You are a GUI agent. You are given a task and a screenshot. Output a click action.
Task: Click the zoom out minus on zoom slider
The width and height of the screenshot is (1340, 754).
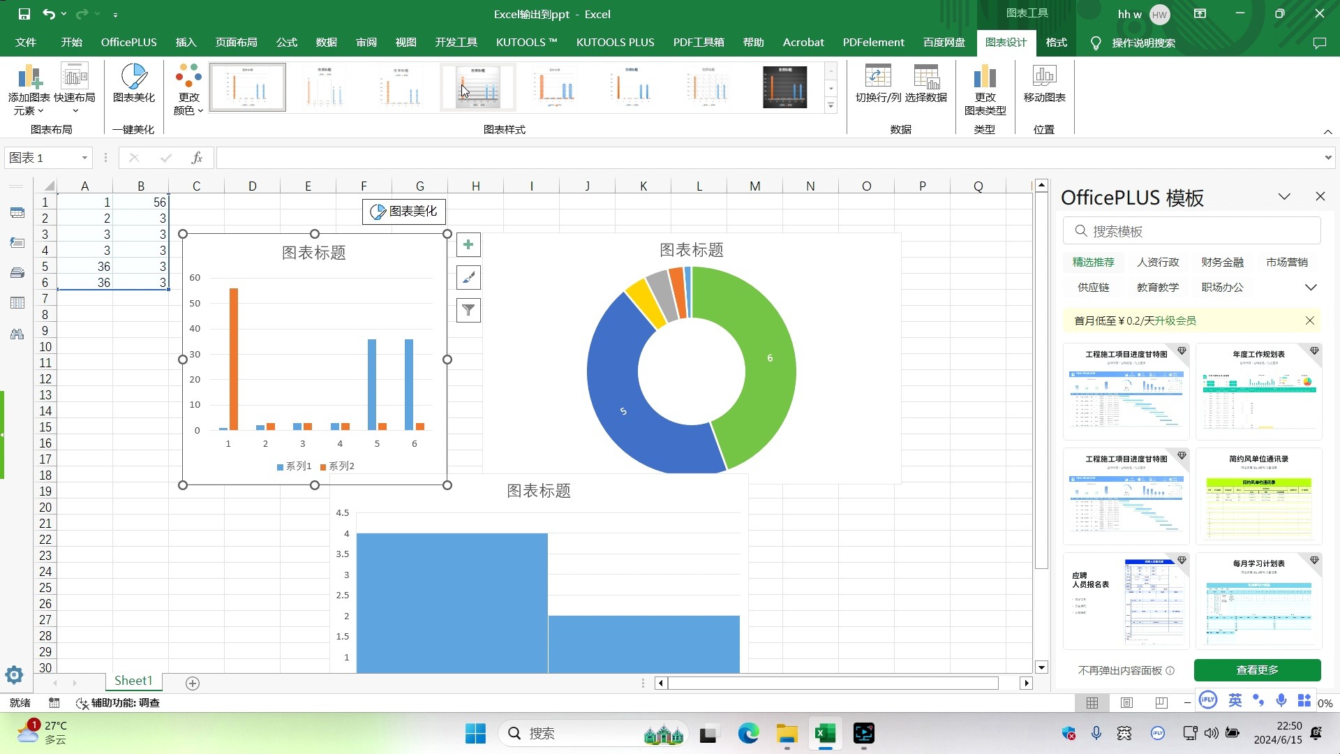[x=1188, y=703]
